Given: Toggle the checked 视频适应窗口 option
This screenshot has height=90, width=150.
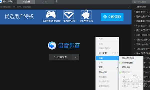Looking at the screenshot, I should 131,63.
